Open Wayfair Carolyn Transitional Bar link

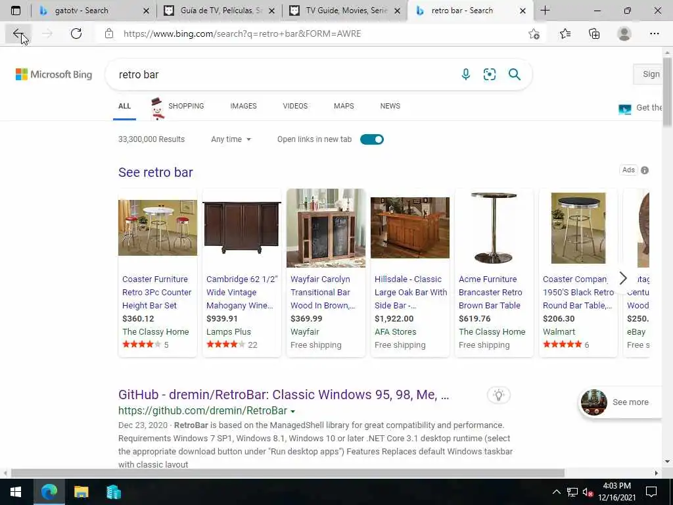[322, 292]
